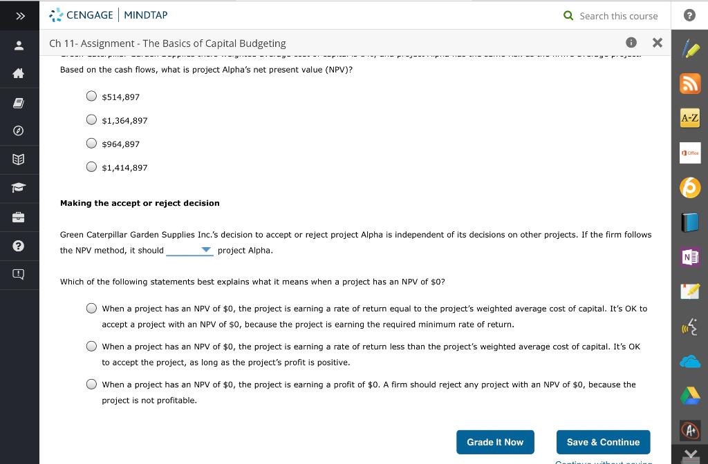Click the Grade It Now button
The image size is (708, 464).
[495, 442]
